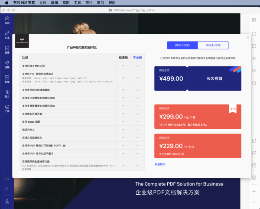Open the bookmarks panel icon
This screenshot has height=209, width=260.
(x=254, y=46)
